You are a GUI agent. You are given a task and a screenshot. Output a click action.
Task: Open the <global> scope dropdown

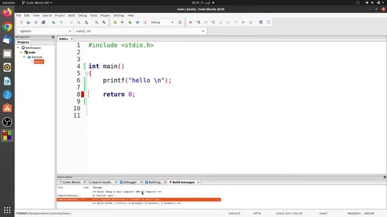point(45,31)
